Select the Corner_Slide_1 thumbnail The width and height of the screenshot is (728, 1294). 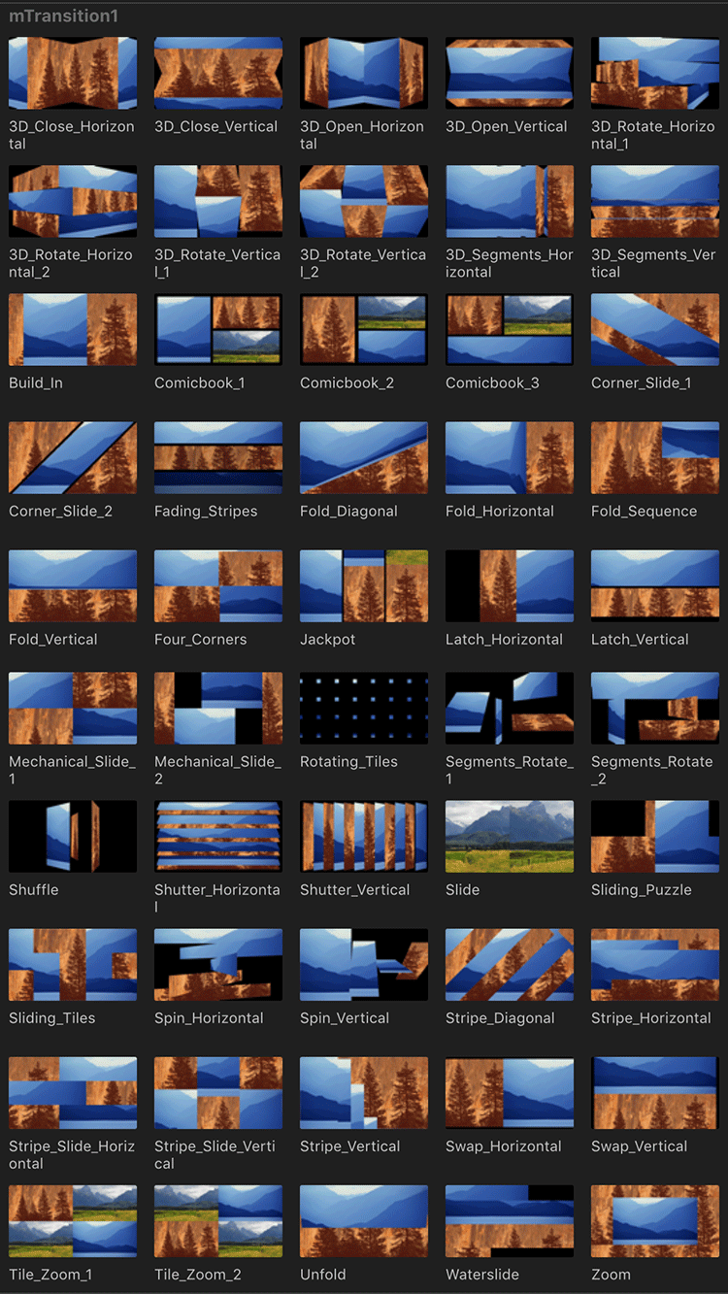(x=655, y=329)
